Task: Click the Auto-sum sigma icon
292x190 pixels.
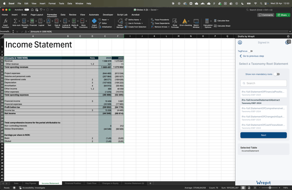Action: click(15, 21)
